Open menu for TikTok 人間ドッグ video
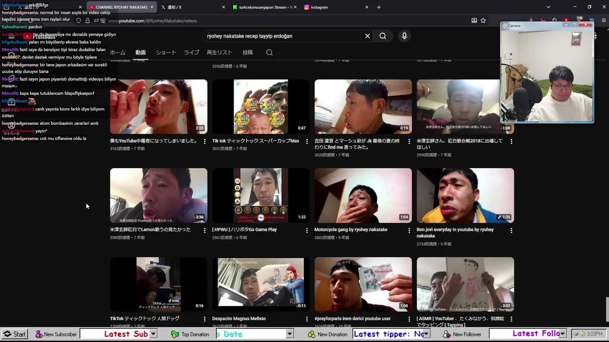 pyautogui.click(x=205, y=319)
